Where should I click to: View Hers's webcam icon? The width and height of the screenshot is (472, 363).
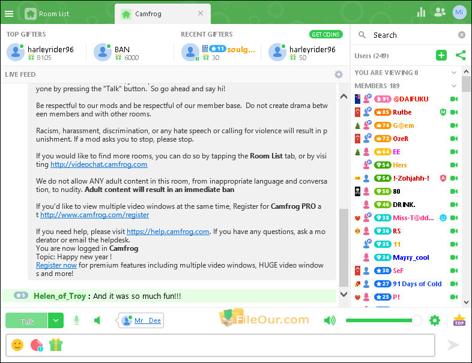pos(454,165)
